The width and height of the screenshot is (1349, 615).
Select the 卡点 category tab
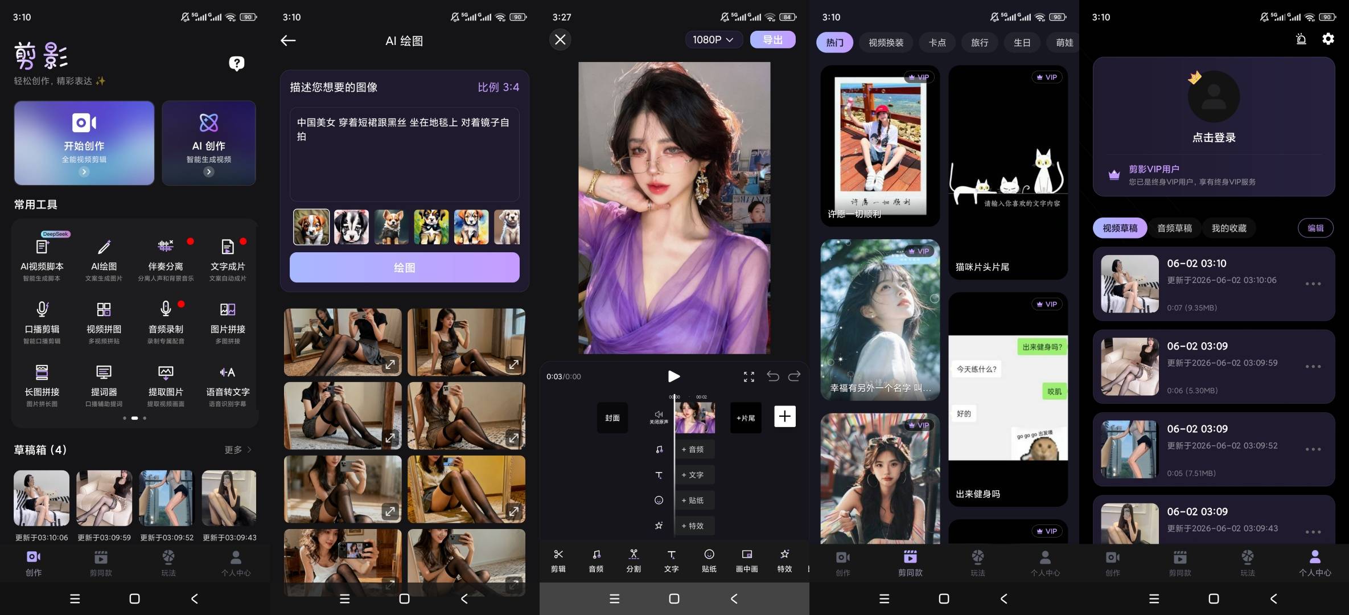937,43
